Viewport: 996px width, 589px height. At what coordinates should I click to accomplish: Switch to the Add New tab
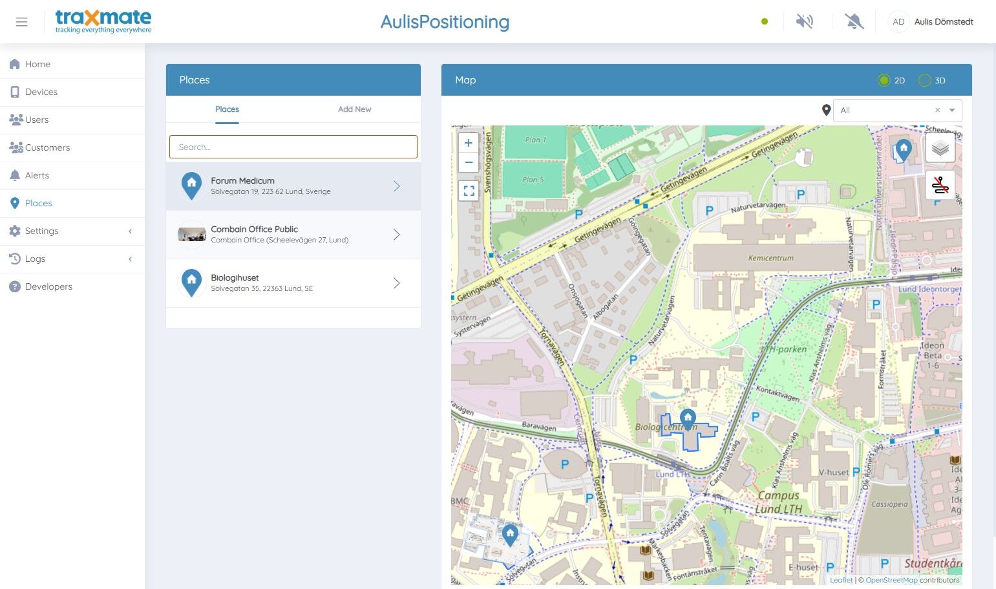point(354,109)
